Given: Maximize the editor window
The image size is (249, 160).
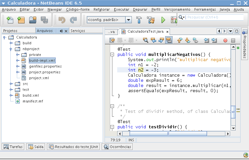Looking at the screenshot, I should pyautogui.click(x=237, y=31).
